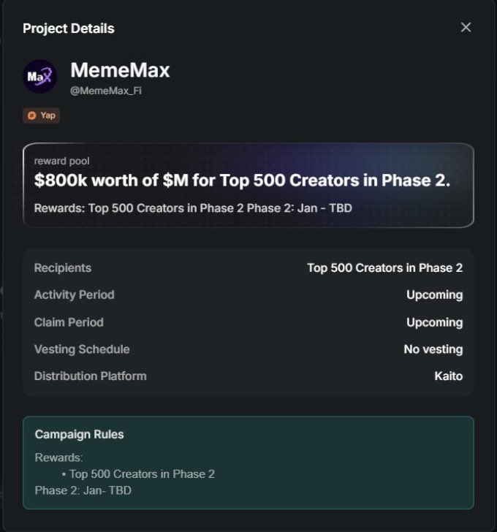The width and height of the screenshot is (497, 532).
Task: Click the No vesting value
Action: point(433,349)
